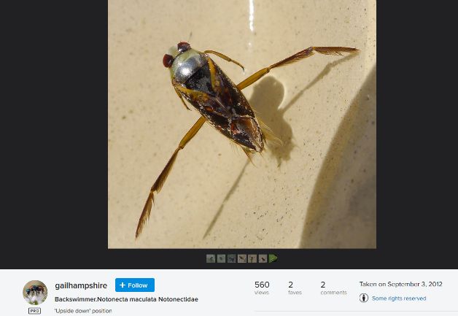Click the Follow button

[x=135, y=285]
